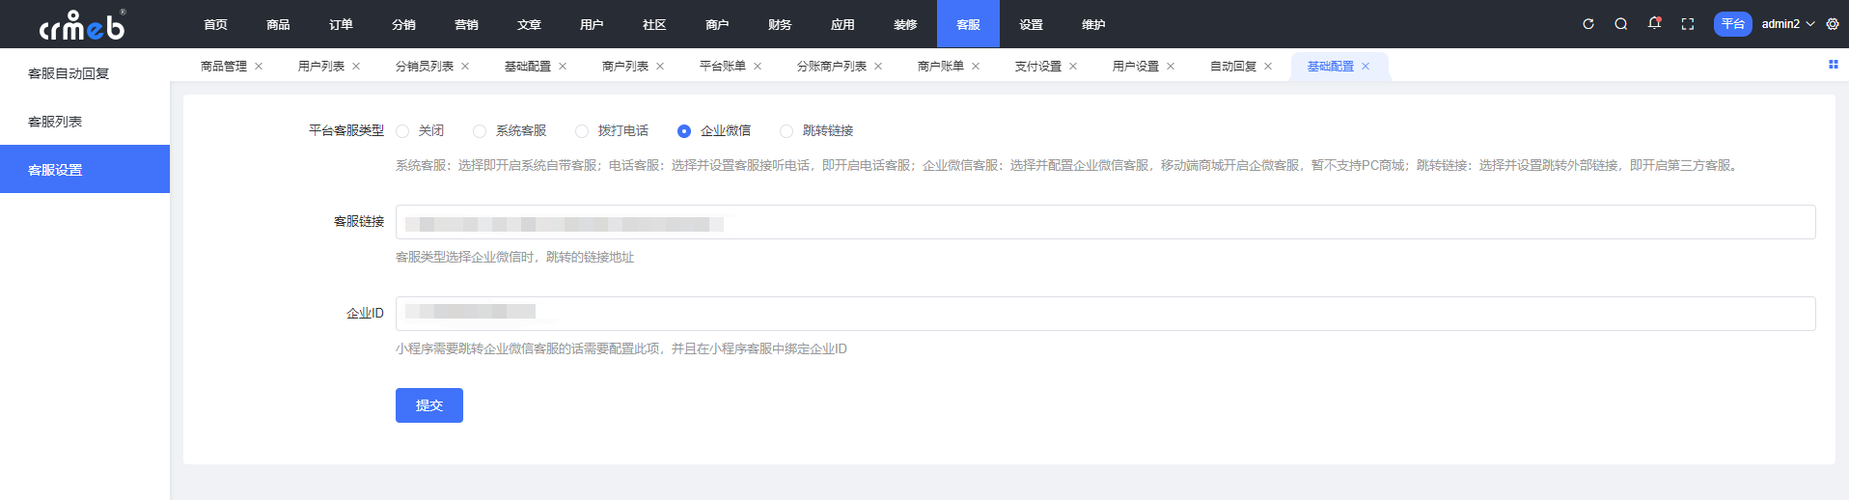The width and height of the screenshot is (1849, 500).
Task: Open the notification bell icon
Action: tap(1654, 24)
